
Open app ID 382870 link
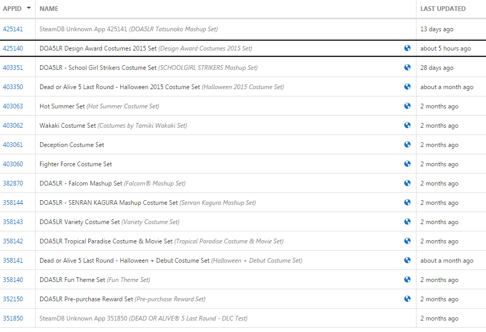(13, 183)
